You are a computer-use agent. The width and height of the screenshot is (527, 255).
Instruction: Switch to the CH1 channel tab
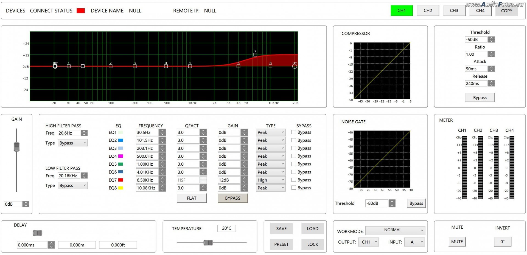point(402,11)
